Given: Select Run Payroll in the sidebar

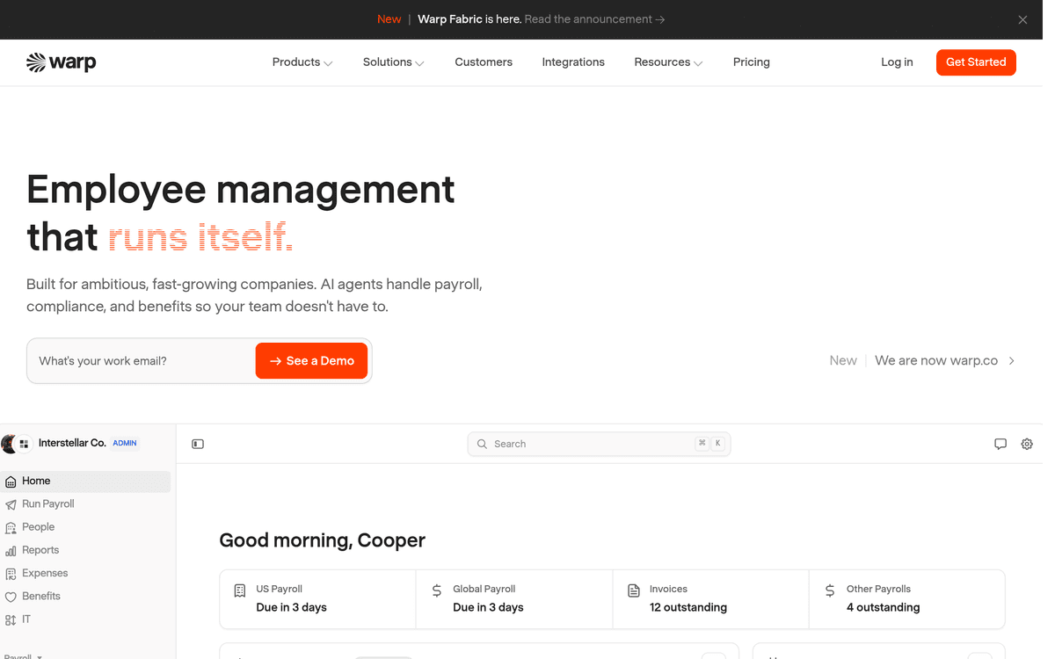Looking at the screenshot, I should tap(85, 504).
